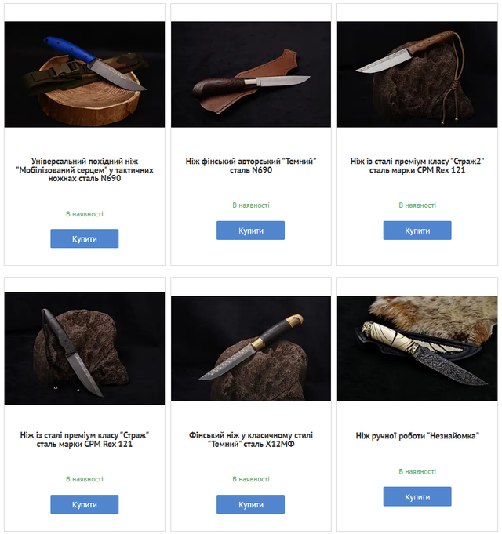Open the blue-handled camping knife photo
502x534 pixels.
pyautogui.click(x=85, y=74)
